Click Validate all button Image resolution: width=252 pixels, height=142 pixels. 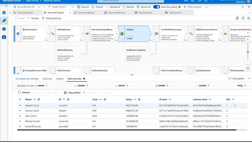[x=113, y=7]
